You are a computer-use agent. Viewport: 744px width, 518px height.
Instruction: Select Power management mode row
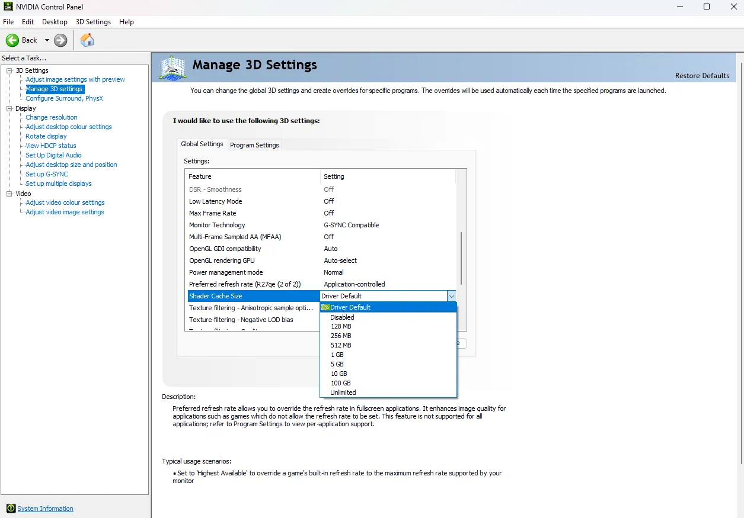(321, 272)
